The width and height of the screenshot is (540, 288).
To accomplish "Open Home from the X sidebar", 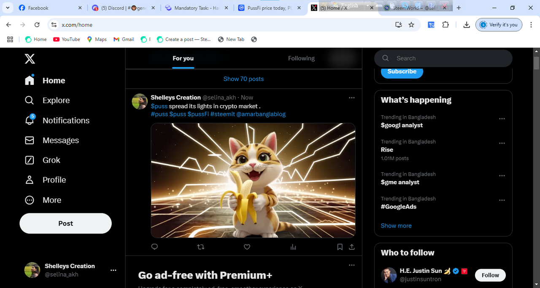I will [45, 80].
